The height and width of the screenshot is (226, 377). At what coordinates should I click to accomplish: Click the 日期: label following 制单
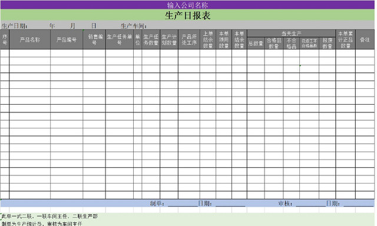pos(205,204)
